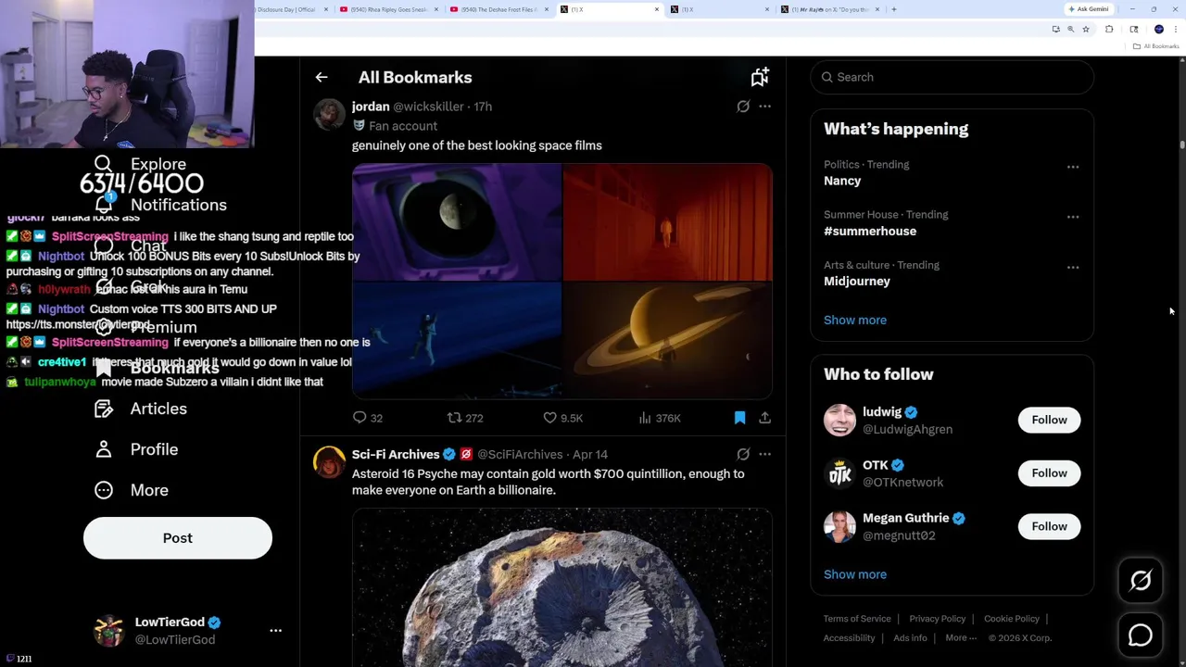The height and width of the screenshot is (667, 1186).
Task: Like jordan's post with 9.5K likes
Action: [563, 418]
